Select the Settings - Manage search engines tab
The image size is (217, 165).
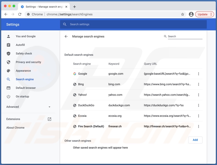click(44, 7)
